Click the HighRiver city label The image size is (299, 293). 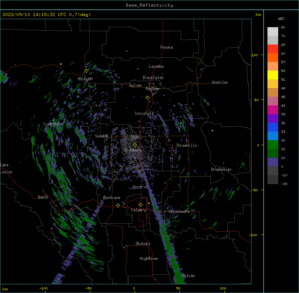[x=149, y=259]
